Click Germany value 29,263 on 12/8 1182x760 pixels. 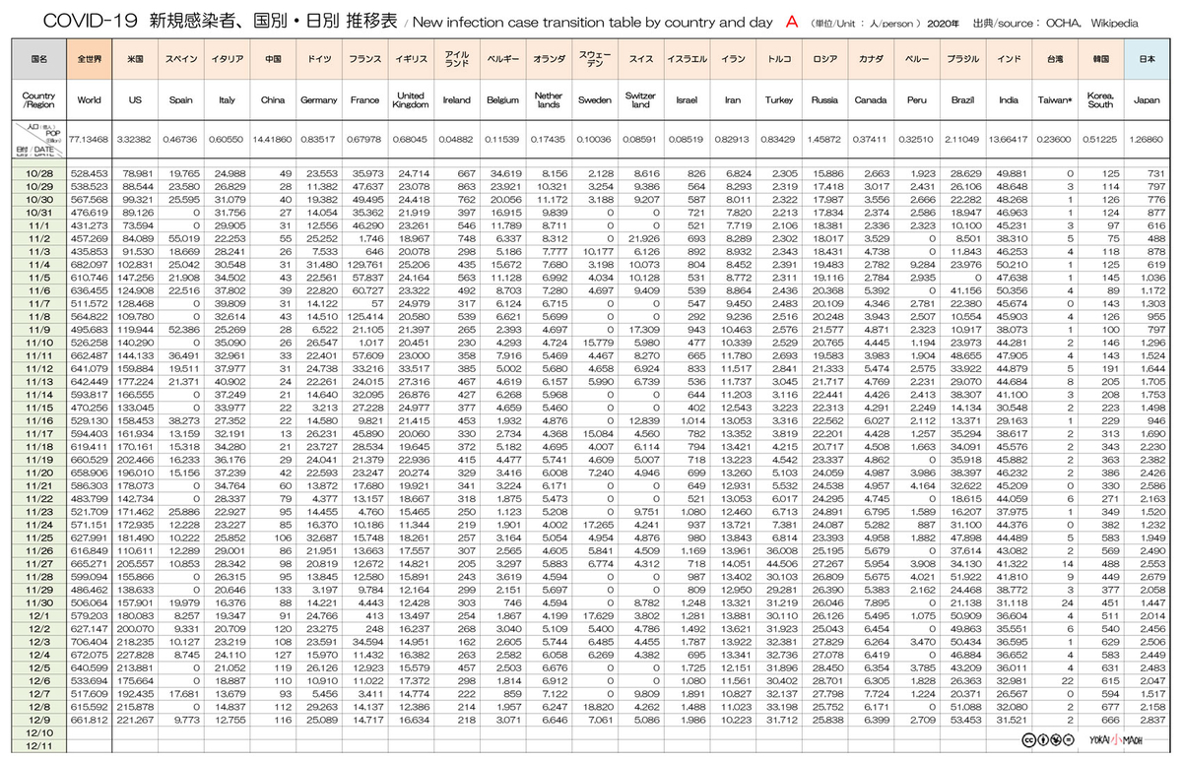(323, 706)
